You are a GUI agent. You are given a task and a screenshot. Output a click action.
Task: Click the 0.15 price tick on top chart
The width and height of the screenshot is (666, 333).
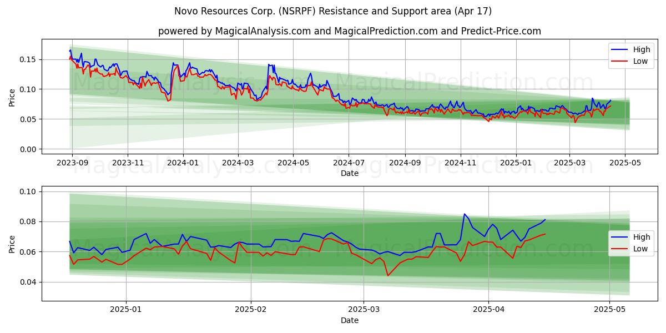[x=29, y=59]
